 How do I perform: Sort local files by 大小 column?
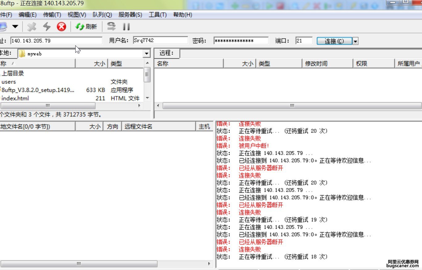[92, 63]
